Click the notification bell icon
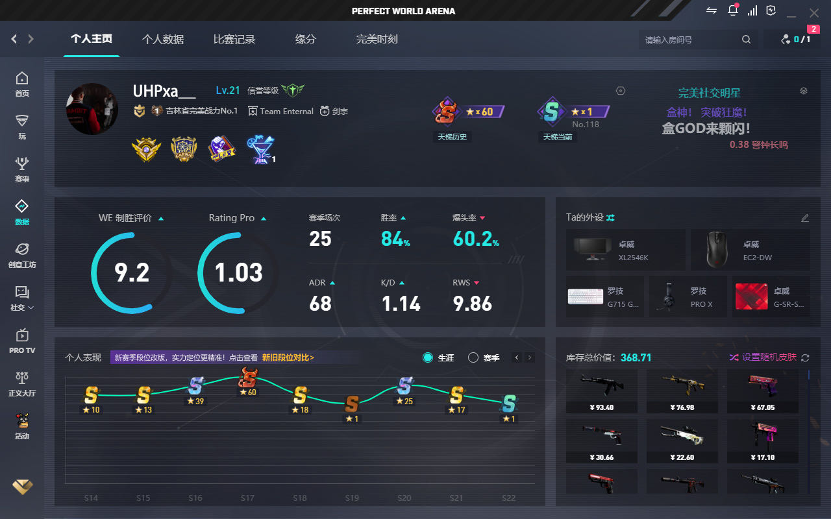Viewport: 831px width, 519px height. tap(733, 10)
